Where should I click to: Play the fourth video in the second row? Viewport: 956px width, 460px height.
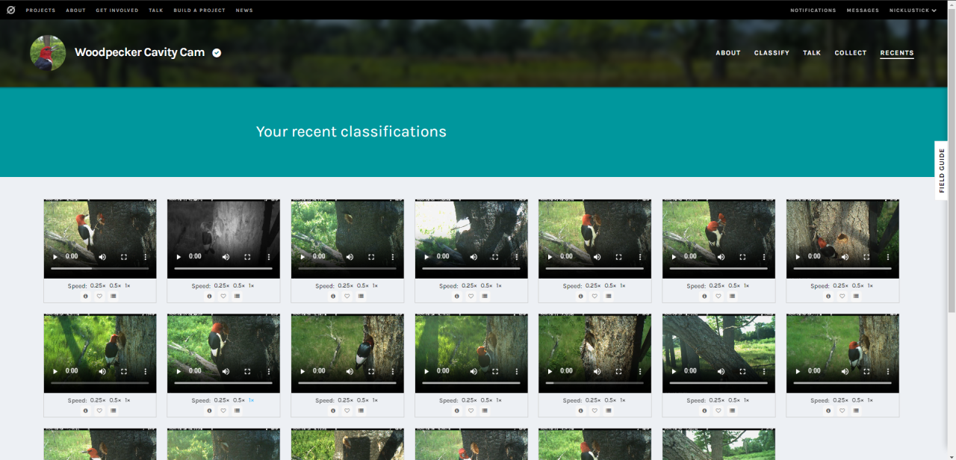pos(426,370)
